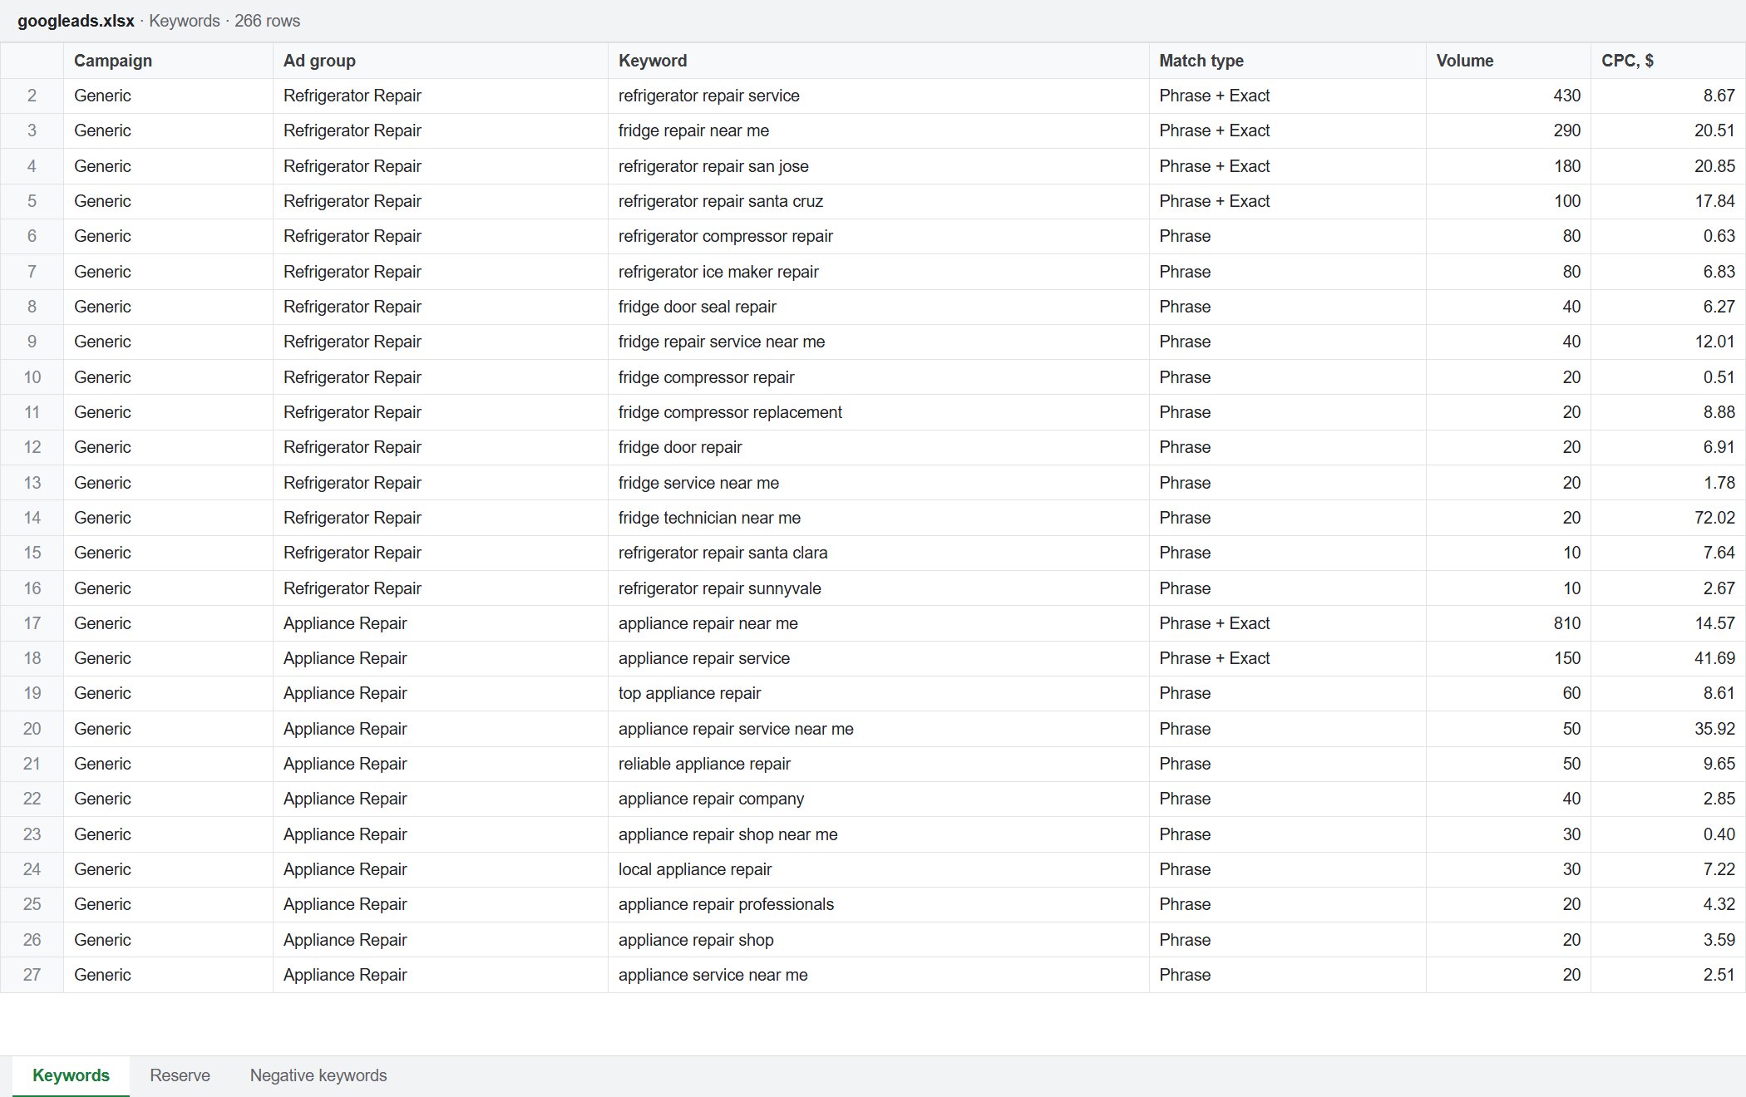Select the cell 'fridge compressor replacement'
This screenshot has height=1097, width=1746.
coord(878,412)
